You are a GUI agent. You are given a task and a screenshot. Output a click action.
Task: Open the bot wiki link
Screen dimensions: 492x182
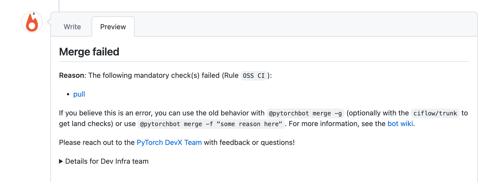400,124
